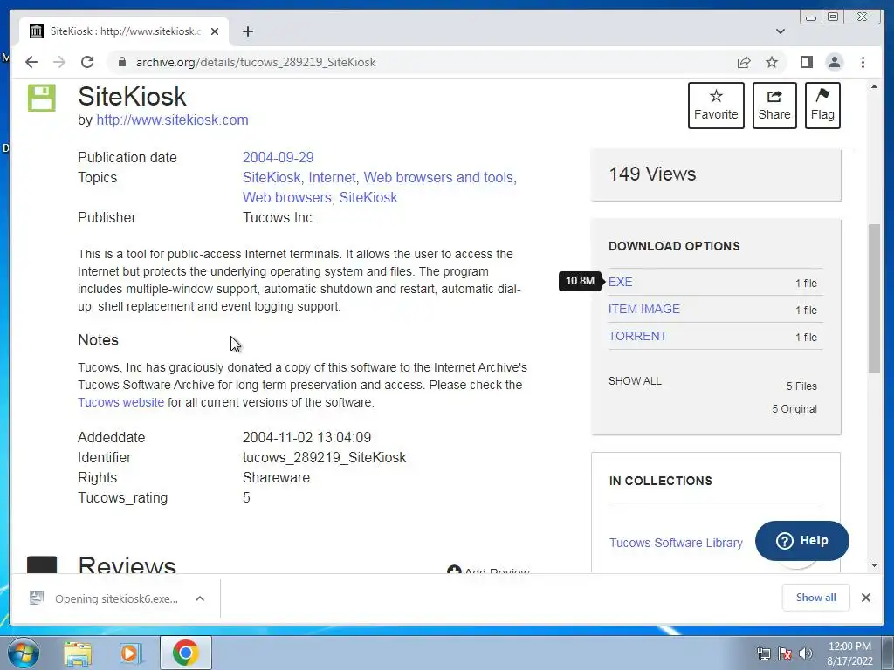Viewport: 894px width, 670px height.
Task: Download the ITEM IMAGE file
Action: 644,309
